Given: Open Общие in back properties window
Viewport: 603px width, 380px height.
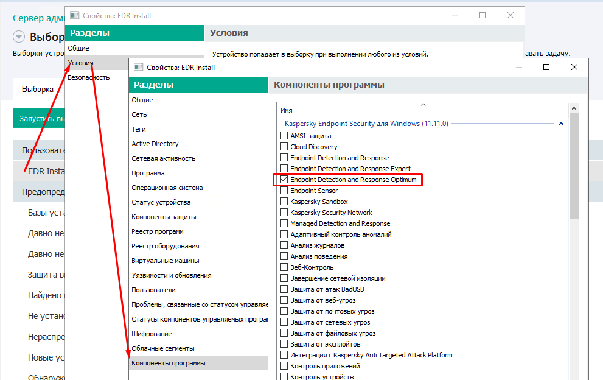Looking at the screenshot, I should click(x=134, y=48).
